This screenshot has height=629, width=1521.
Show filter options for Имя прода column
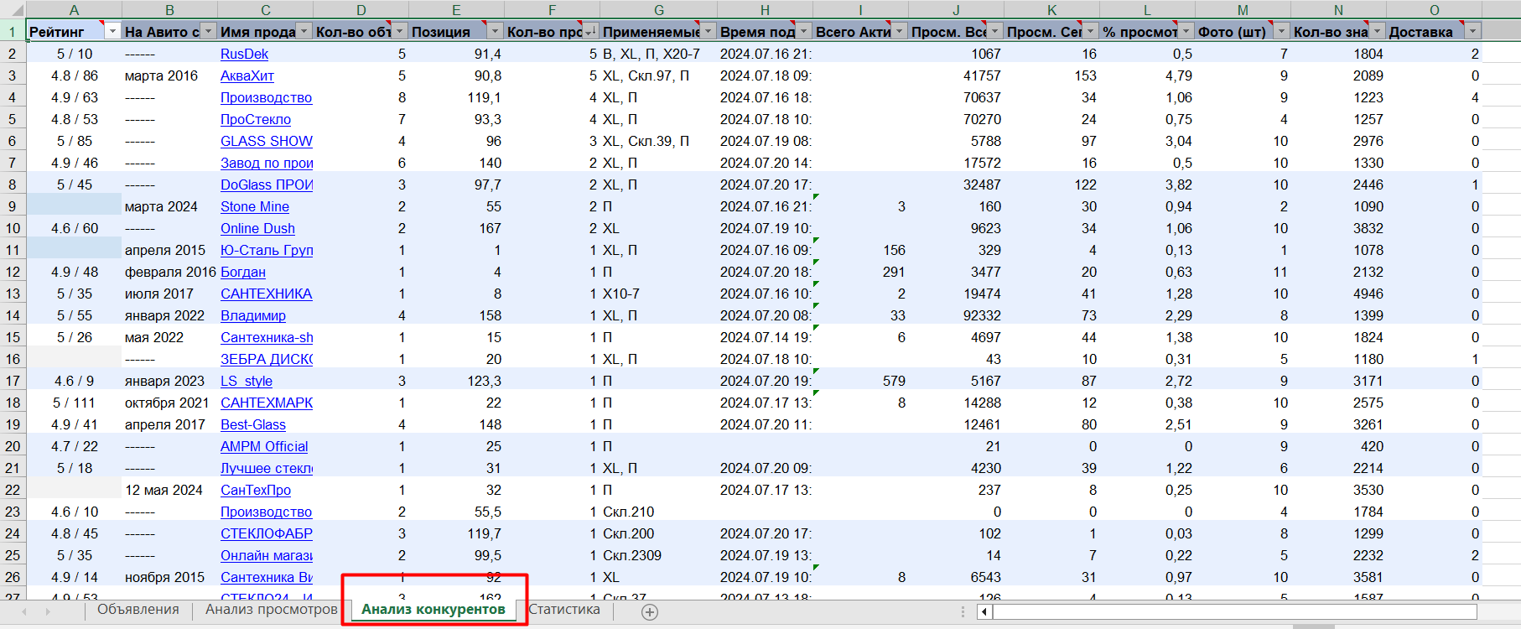click(304, 31)
